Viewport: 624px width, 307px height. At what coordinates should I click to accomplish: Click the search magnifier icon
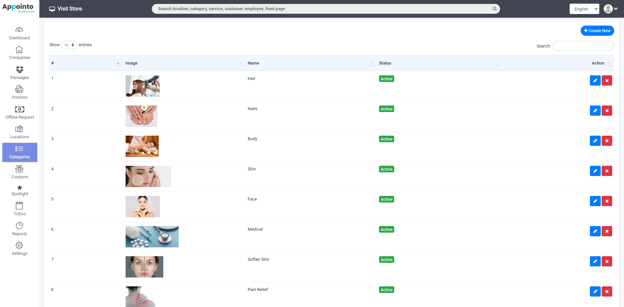[x=494, y=9]
